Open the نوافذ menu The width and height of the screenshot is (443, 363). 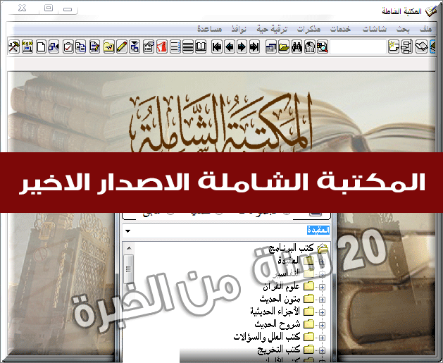239,29
